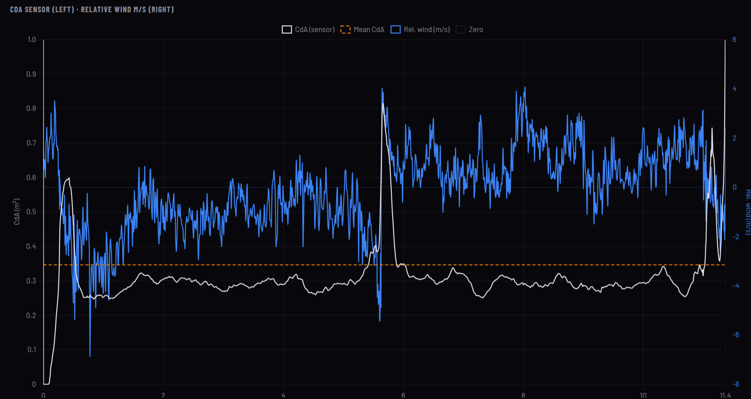This screenshot has width=751, height=399.
Task: Click the right axis label 'Rel. wind (m/s)'
Action: tap(747, 212)
